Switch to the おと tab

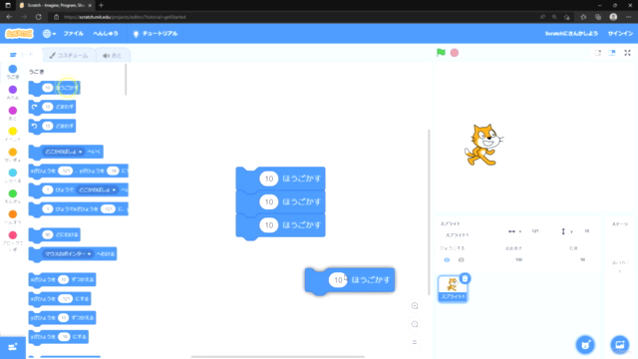point(113,56)
